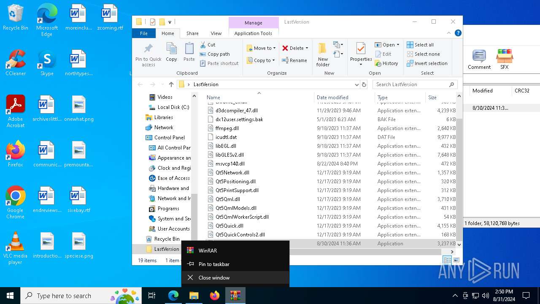Open Microsoft Edge from taskbar
540x304 pixels.
pos(173,296)
